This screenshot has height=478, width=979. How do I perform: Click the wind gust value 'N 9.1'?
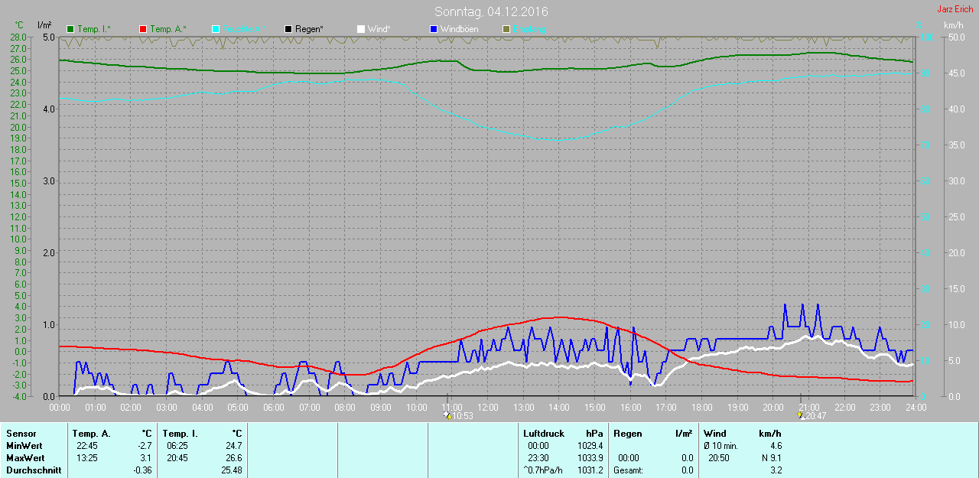click(771, 457)
